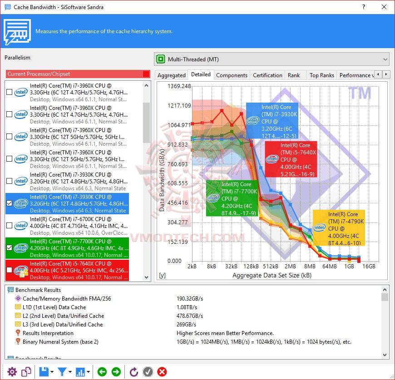
Task: Click the purple refresh arrow icon
Action: point(134,372)
